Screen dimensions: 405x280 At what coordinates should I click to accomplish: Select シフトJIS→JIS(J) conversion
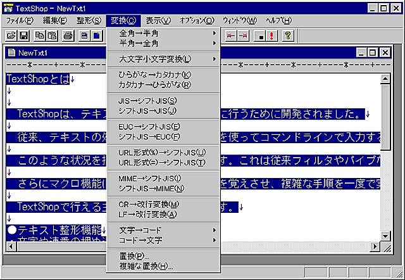[163, 111]
